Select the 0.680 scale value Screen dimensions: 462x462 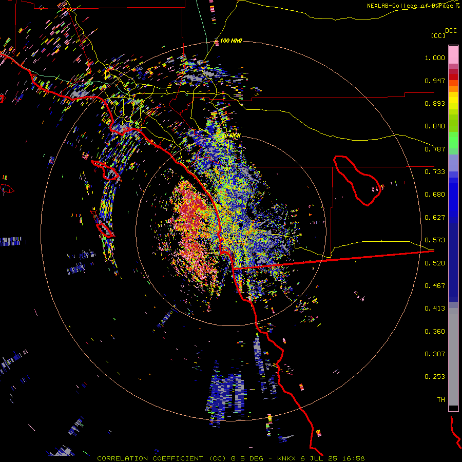(435, 195)
